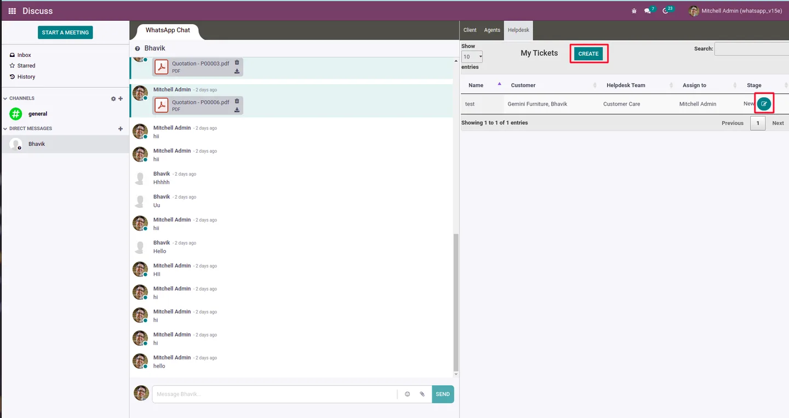
Task: Open the Show entries dropdown set to 10
Action: pos(472,56)
